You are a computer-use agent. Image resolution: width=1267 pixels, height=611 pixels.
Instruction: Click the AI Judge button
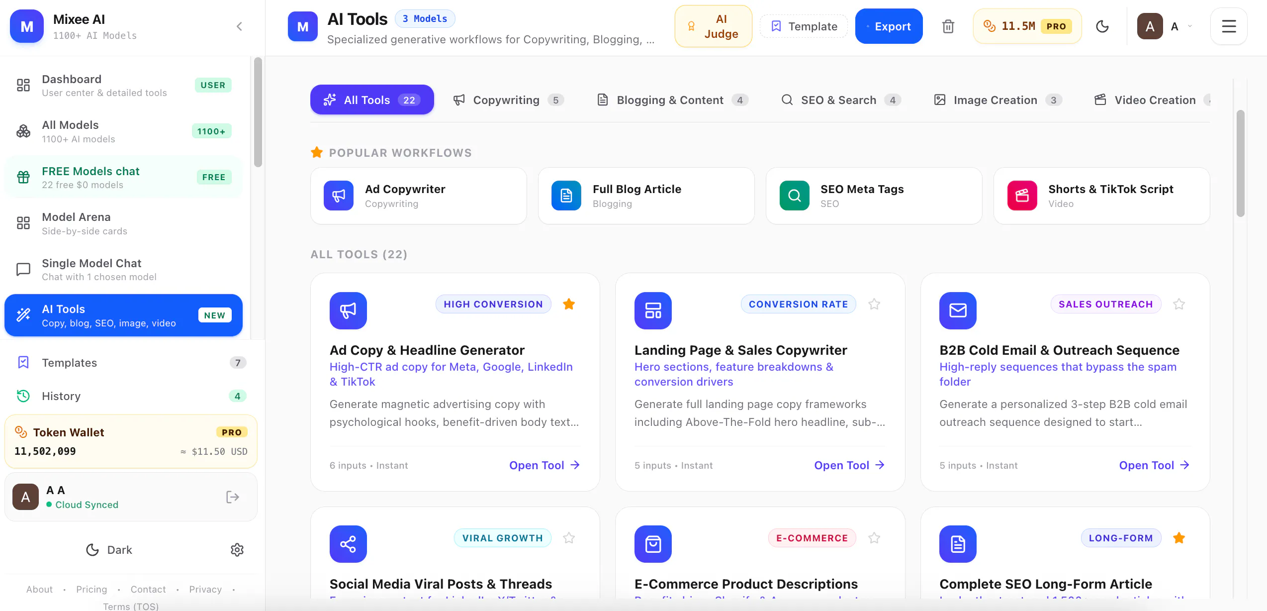(x=713, y=26)
